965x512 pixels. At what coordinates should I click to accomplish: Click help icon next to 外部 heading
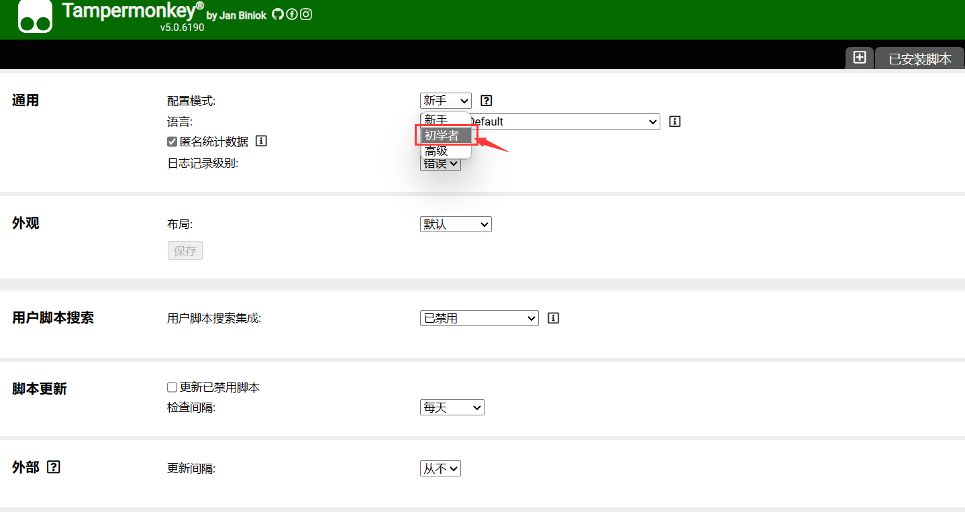(x=54, y=467)
